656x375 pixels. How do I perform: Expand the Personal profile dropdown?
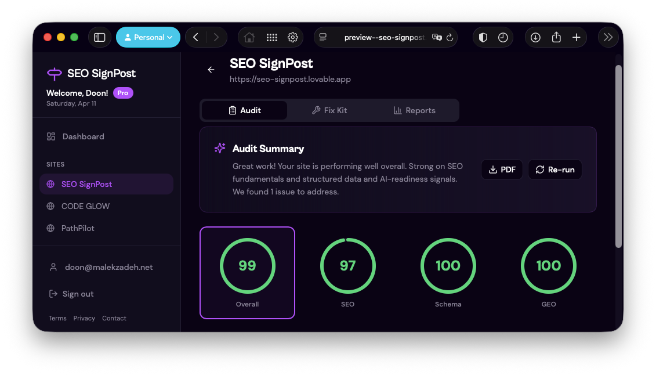pos(148,37)
